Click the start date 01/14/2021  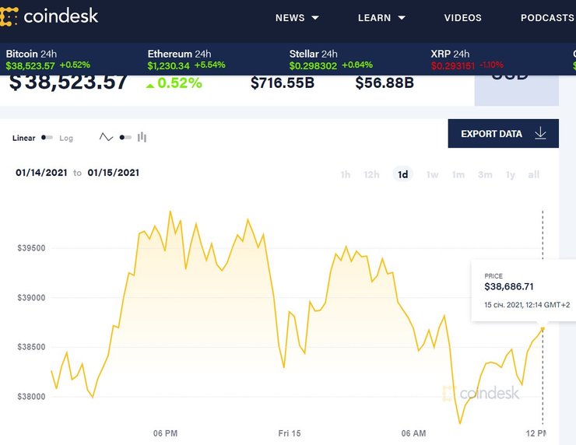(x=41, y=173)
